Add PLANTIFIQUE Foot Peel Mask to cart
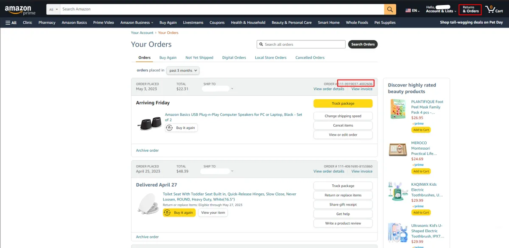The width and height of the screenshot is (509, 248). tap(421, 130)
